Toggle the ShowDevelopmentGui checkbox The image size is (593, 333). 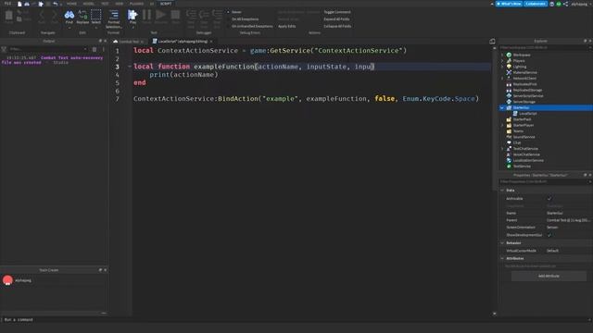click(549, 235)
